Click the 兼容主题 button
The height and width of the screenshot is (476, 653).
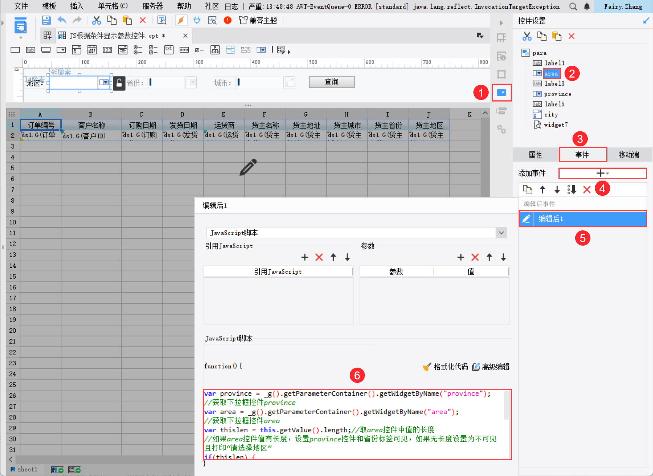pos(258,20)
